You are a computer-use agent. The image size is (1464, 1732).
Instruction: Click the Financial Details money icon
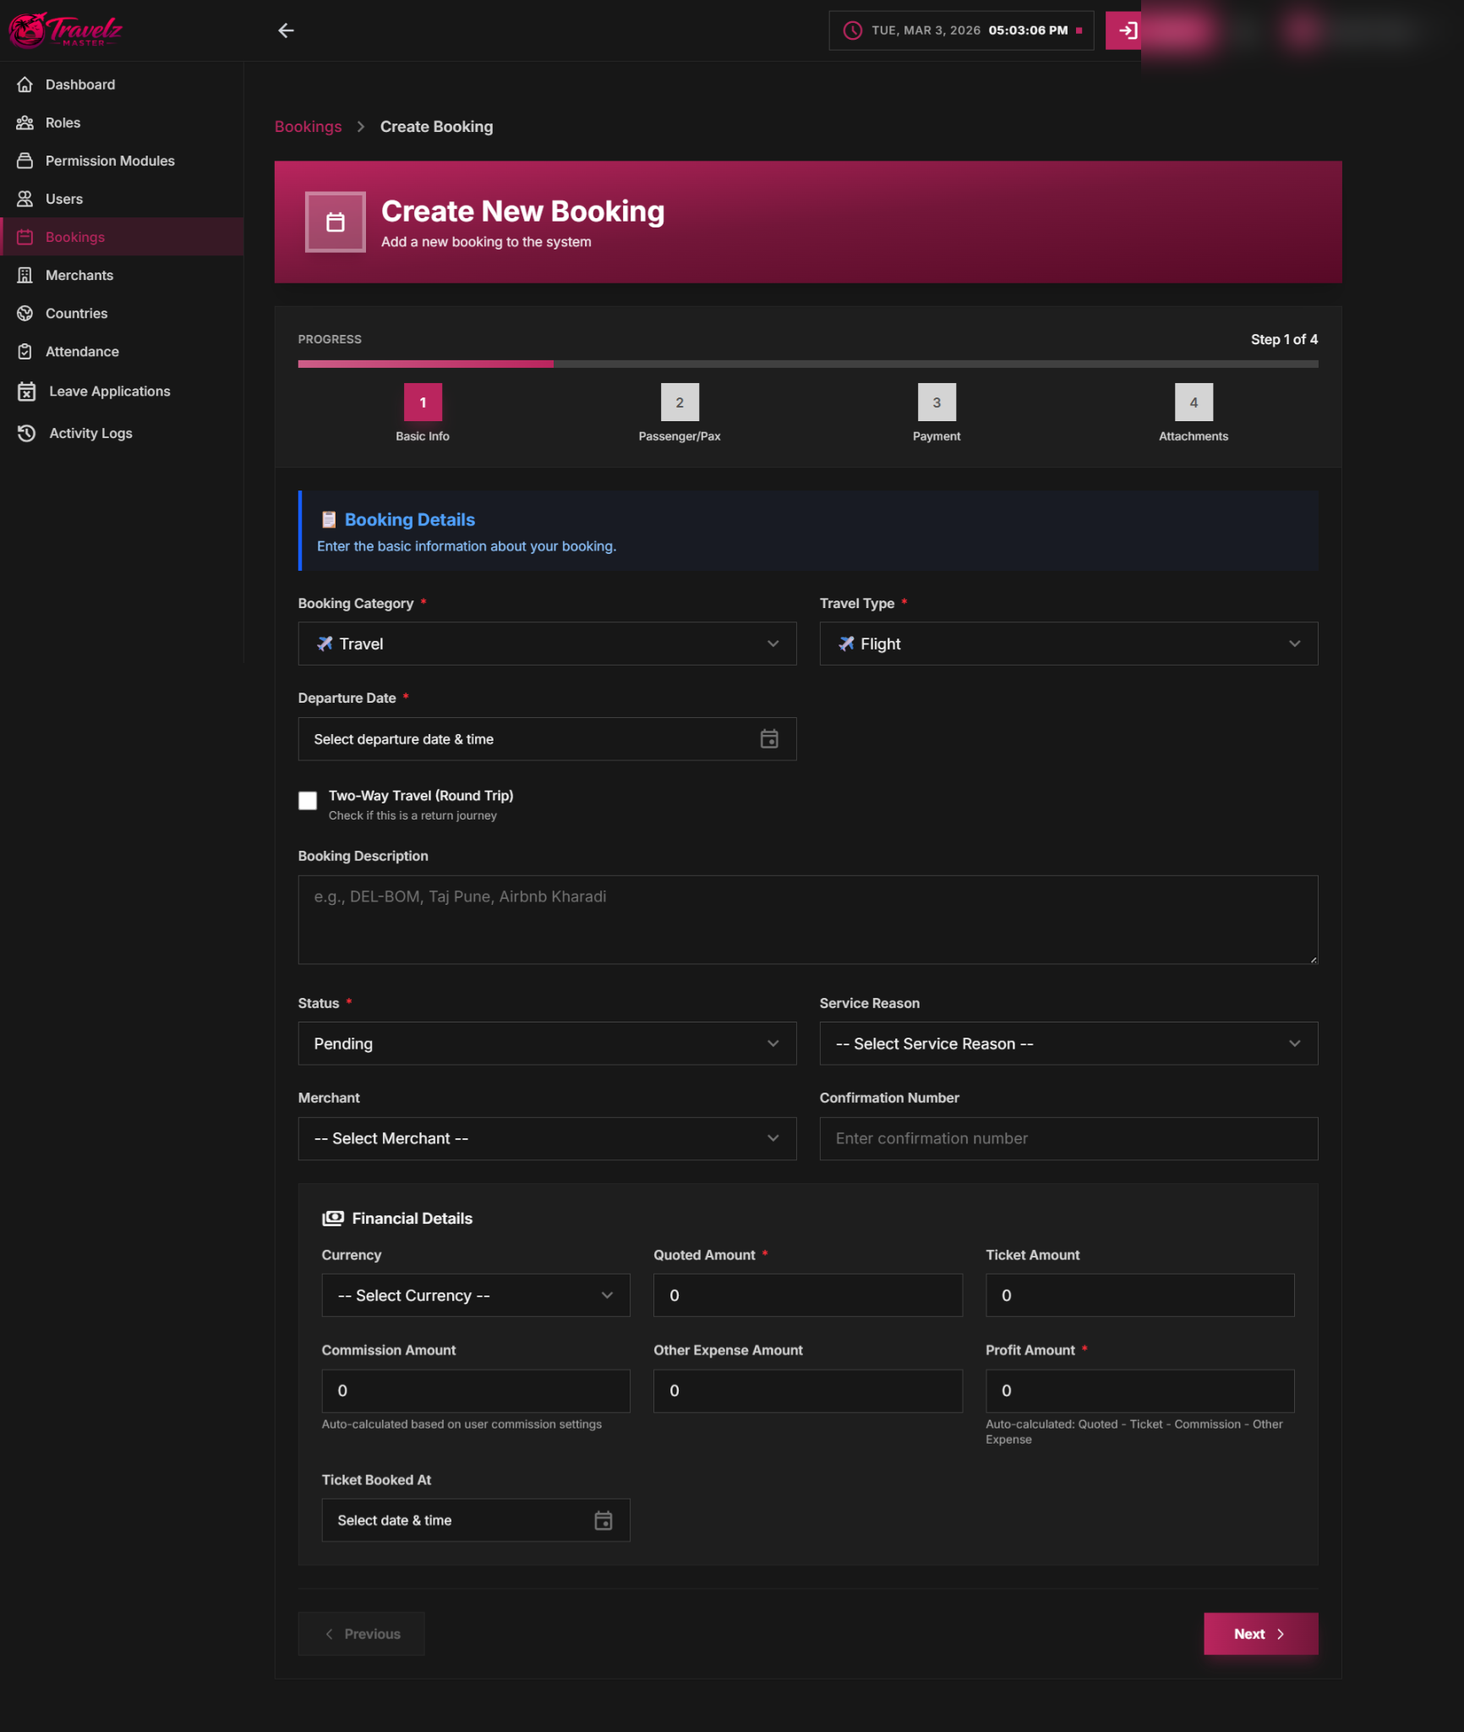333,1218
